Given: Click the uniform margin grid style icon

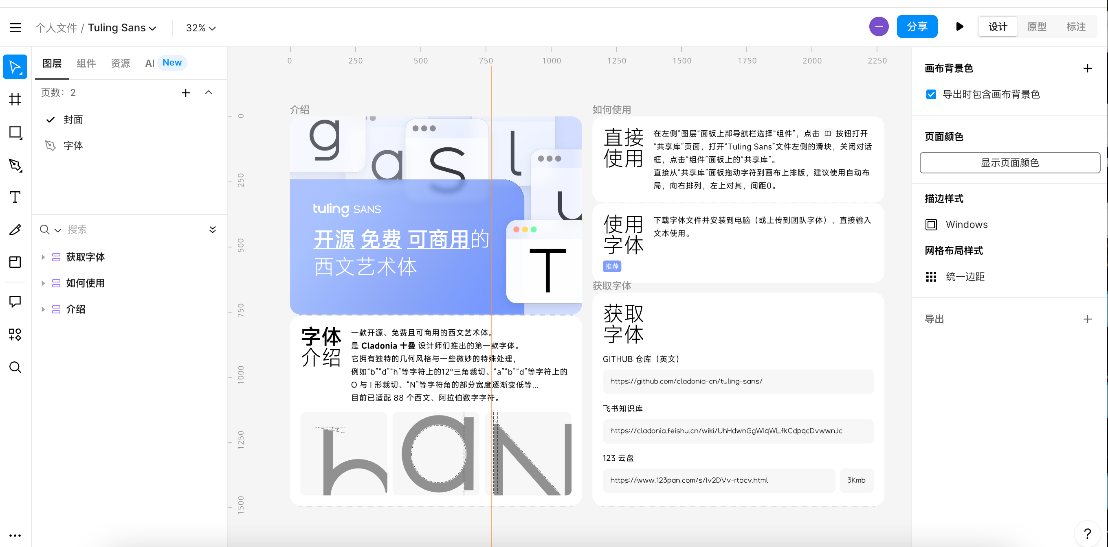Looking at the screenshot, I should [x=931, y=277].
